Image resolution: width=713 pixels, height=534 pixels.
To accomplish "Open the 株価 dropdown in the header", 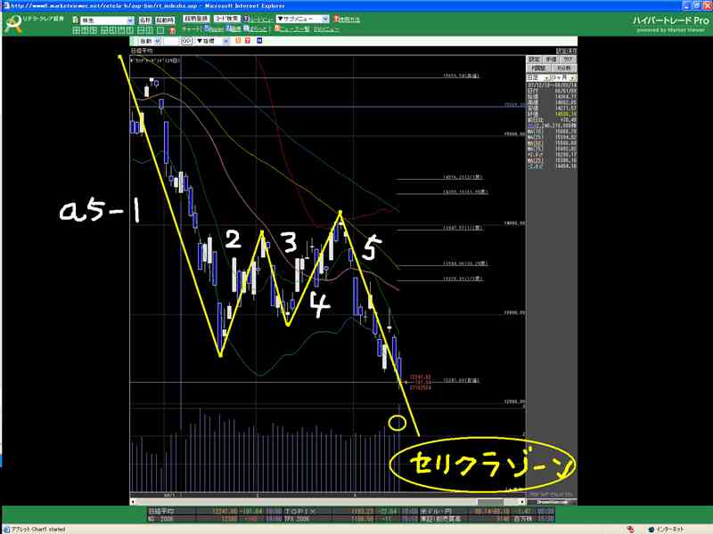I will click(x=107, y=20).
